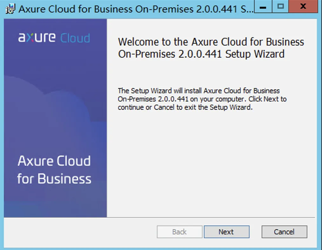
Task: Select the welcome heading text
Action: coord(211,48)
